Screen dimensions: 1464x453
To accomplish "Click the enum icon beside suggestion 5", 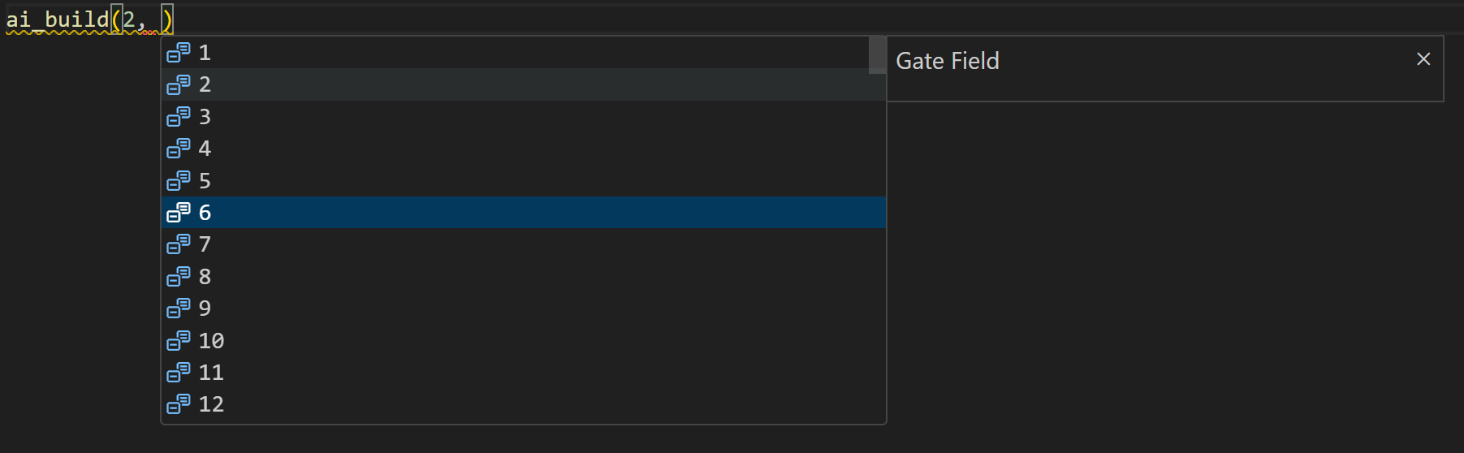I will coord(179,180).
